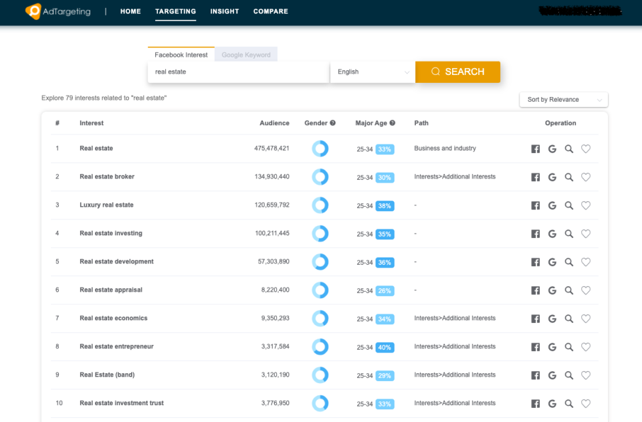Open Google icon for Real Estate (band)
The width and height of the screenshot is (642, 422).
(x=552, y=375)
